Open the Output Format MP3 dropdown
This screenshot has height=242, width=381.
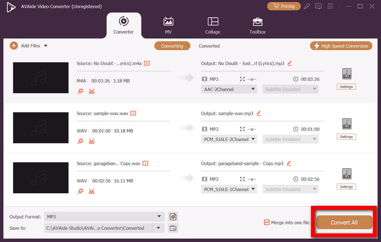104,216
